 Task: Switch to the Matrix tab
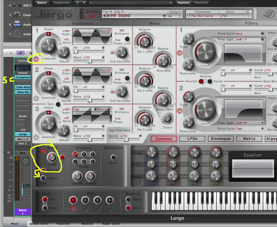(x=249, y=139)
